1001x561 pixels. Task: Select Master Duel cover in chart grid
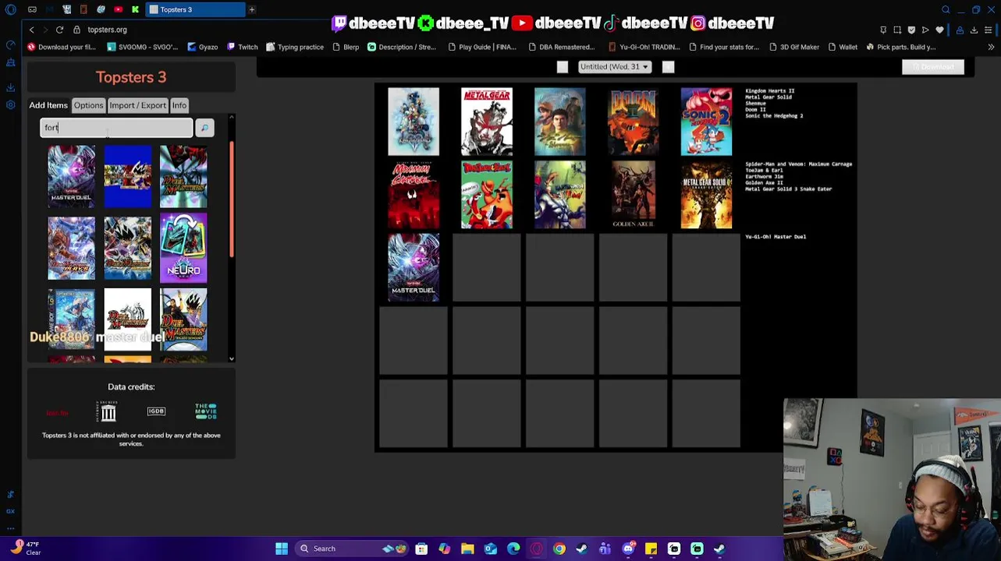[414, 267]
